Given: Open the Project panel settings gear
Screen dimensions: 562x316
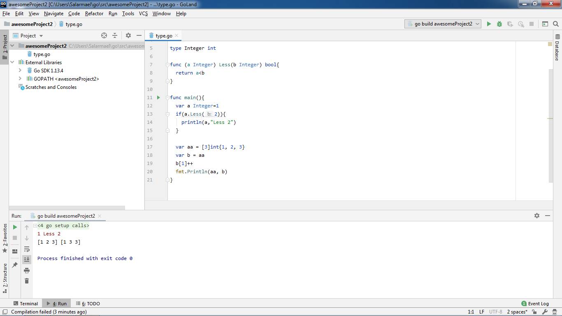Looking at the screenshot, I should [x=128, y=35].
